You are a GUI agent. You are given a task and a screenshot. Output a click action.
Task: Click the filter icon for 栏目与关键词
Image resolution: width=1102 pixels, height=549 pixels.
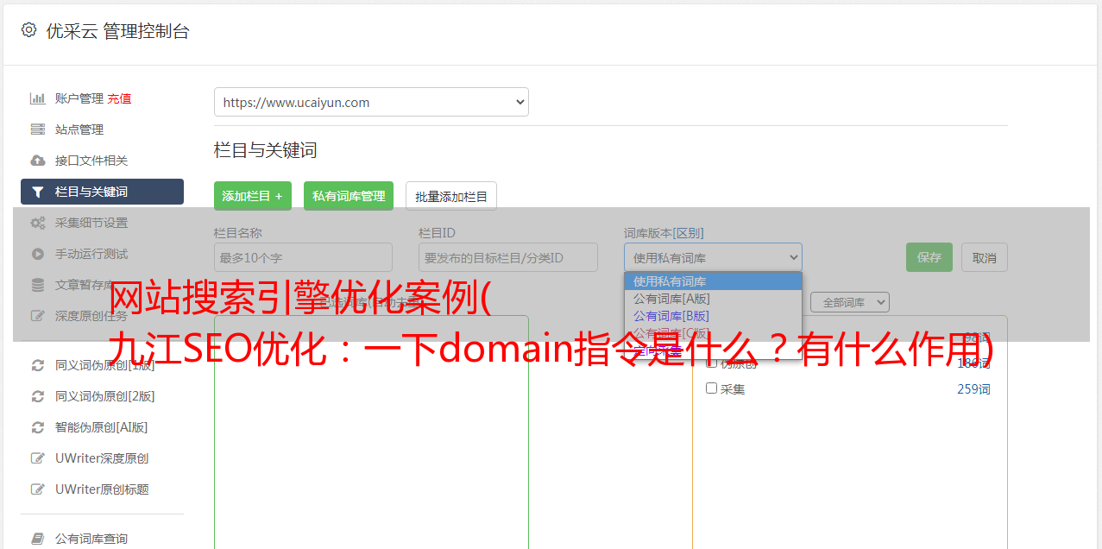[x=37, y=192]
